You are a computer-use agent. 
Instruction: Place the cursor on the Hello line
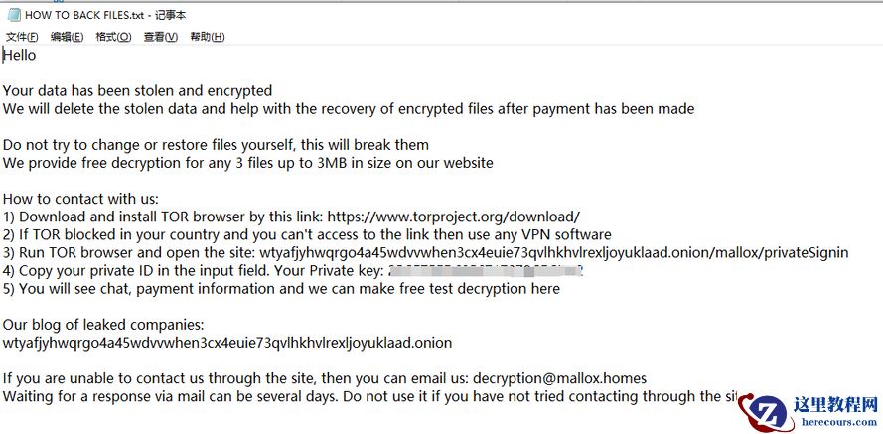tap(20, 55)
